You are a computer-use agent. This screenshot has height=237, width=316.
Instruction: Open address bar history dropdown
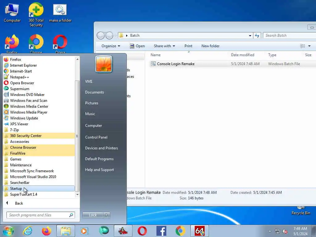click(x=250, y=36)
